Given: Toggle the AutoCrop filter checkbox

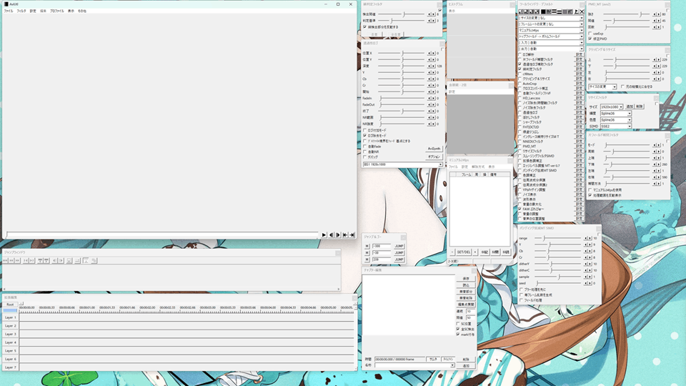Looking at the screenshot, I should [520, 84].
